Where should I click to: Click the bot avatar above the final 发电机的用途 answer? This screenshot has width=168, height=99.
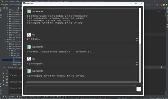click(29, 71)
